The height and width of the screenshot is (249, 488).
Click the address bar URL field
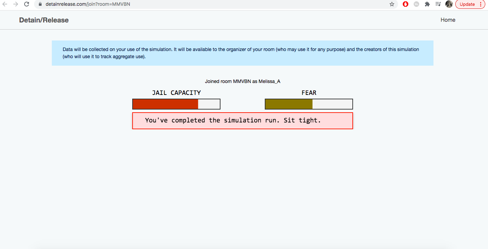pos(204,4)
